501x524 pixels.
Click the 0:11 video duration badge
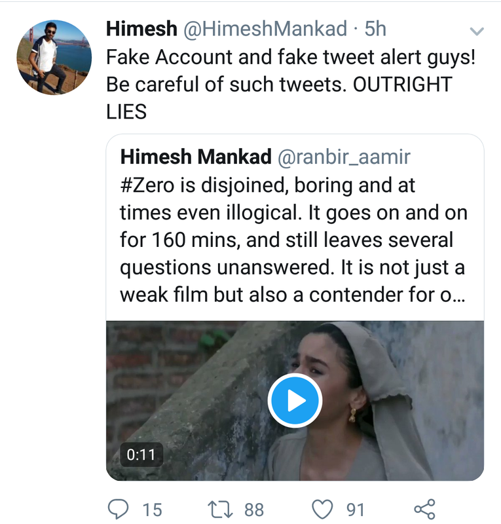tap(141, 455)
